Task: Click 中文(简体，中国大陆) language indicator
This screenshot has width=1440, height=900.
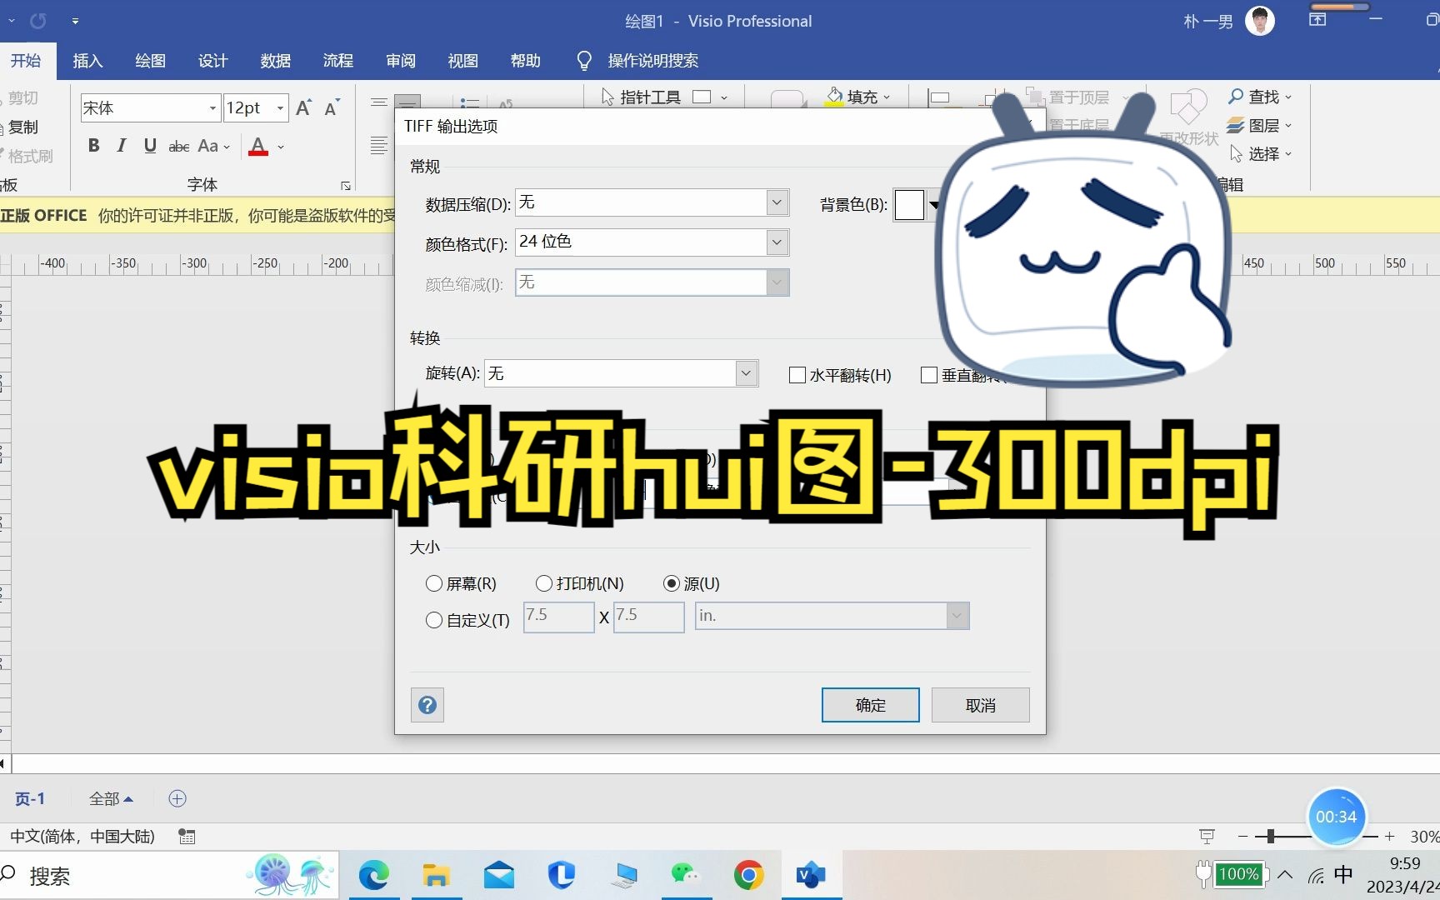Action: point(82,837)
